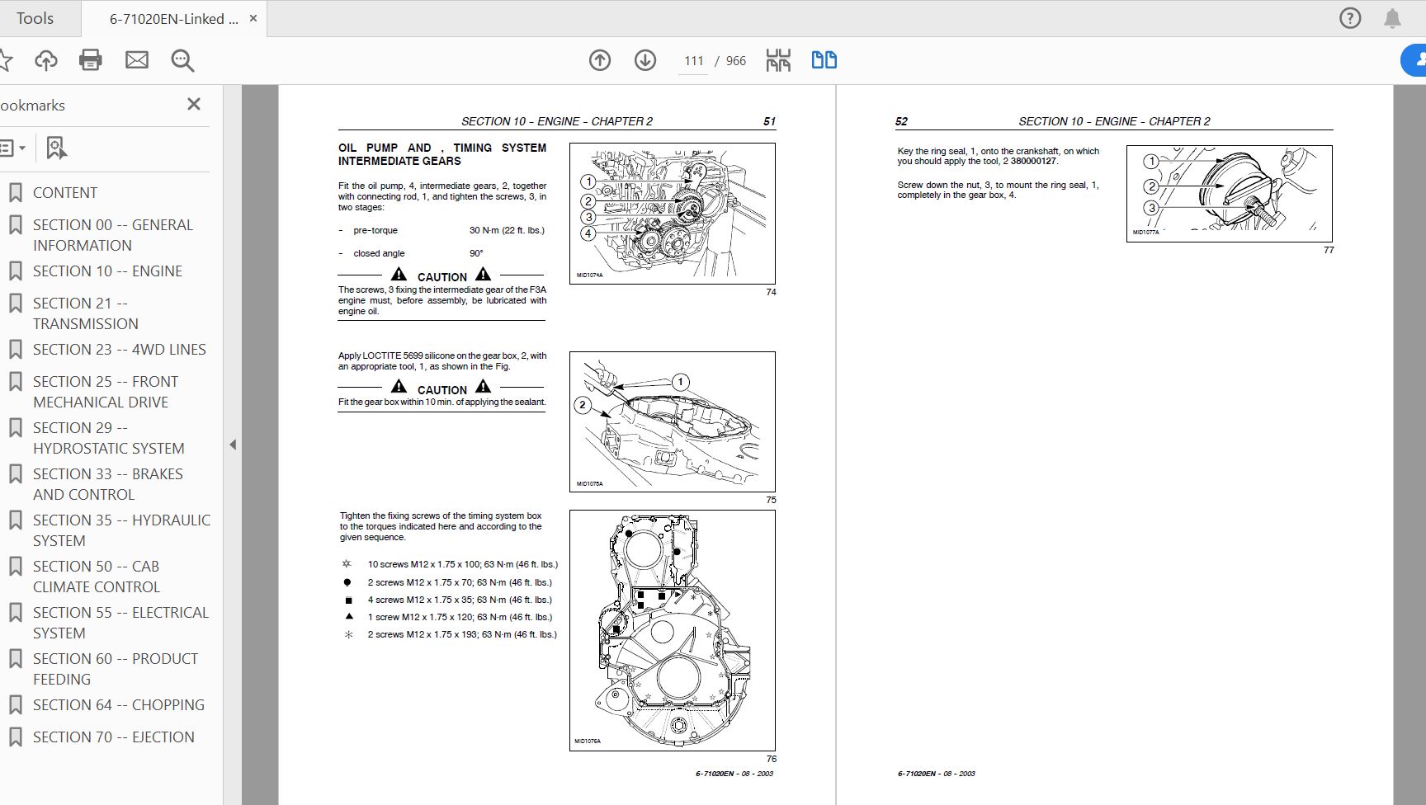The height and width of the screenshot is (805, 1426).
Task: Click the email envelope icon
Action: tap(137, 60)
